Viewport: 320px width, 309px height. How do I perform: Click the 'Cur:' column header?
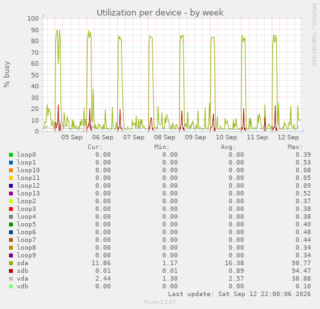(95, 147)
